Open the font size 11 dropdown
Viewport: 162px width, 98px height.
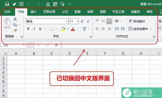(x=77, y=21)
